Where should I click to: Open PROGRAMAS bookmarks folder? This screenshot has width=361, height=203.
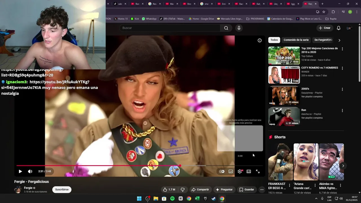click(255, 19)
